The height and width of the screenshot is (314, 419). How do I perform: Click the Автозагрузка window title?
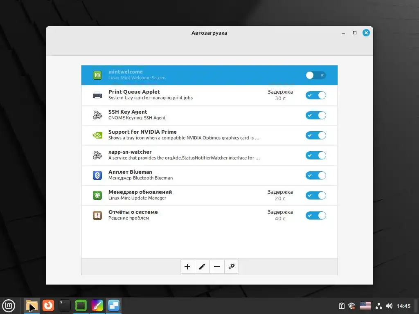pyautogui.click(x=209, y=33)
